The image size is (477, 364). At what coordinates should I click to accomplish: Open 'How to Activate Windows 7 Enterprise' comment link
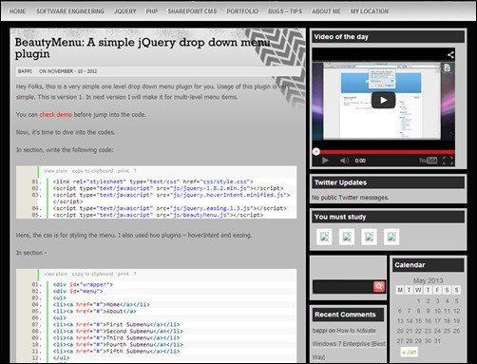pos(349,344)
